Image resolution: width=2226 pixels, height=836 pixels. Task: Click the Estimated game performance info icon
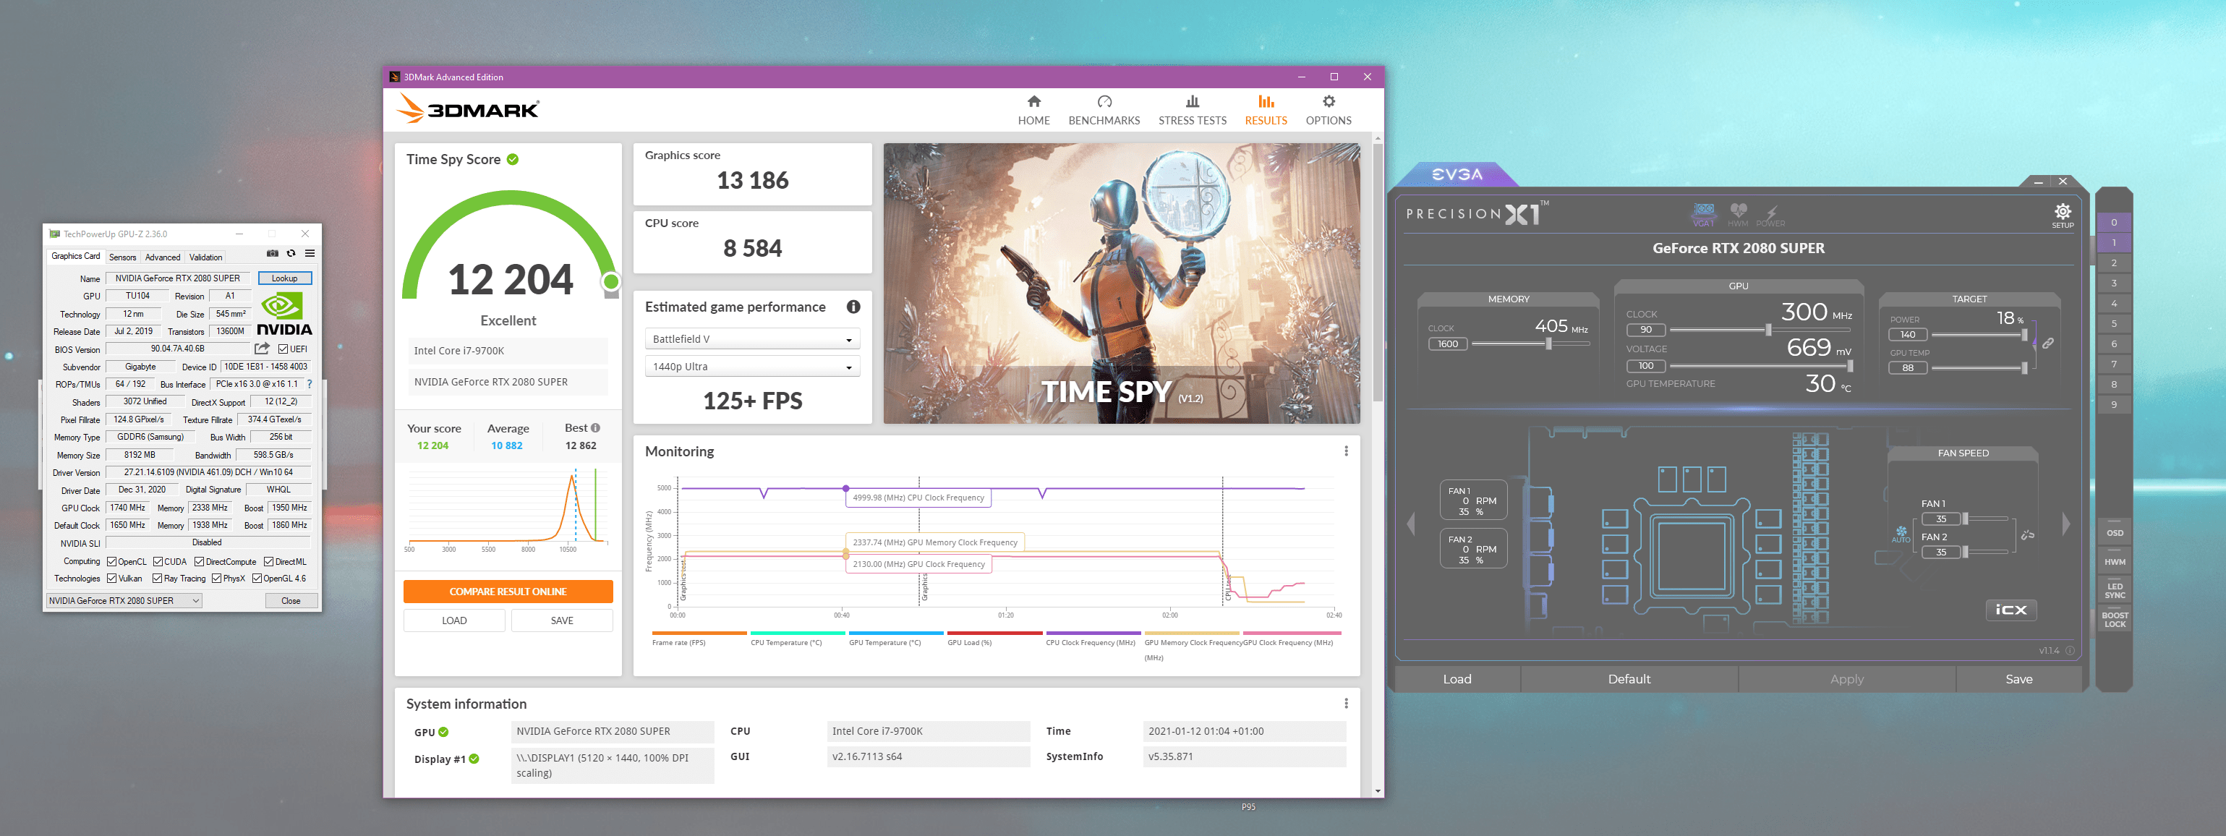[x=853, y=307]
